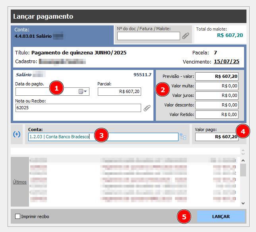Click the paperclip icon beside document number field
The image size is (256, 232).
[x=185, y=36]
